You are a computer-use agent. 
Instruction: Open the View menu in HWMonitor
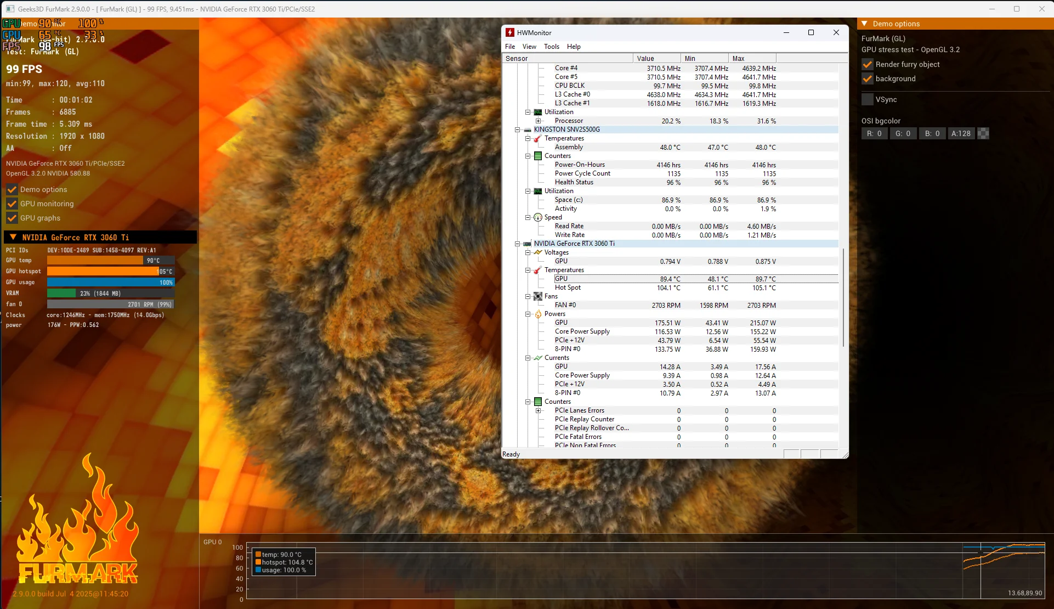529,47
